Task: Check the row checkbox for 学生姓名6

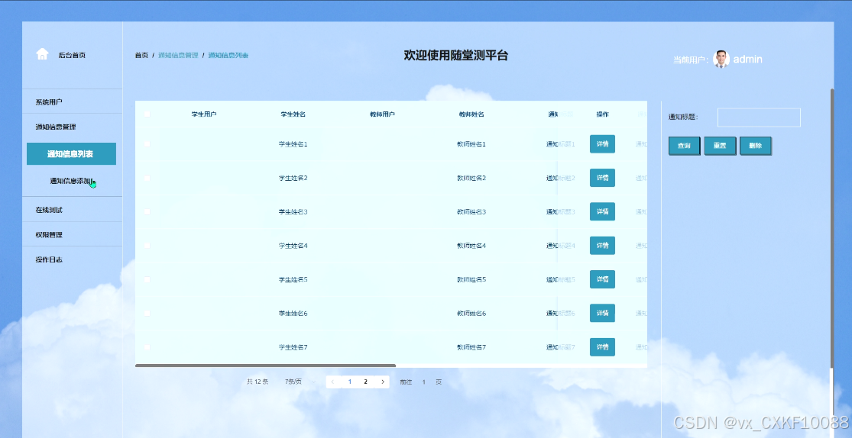Action: click(x=147, y=313)
